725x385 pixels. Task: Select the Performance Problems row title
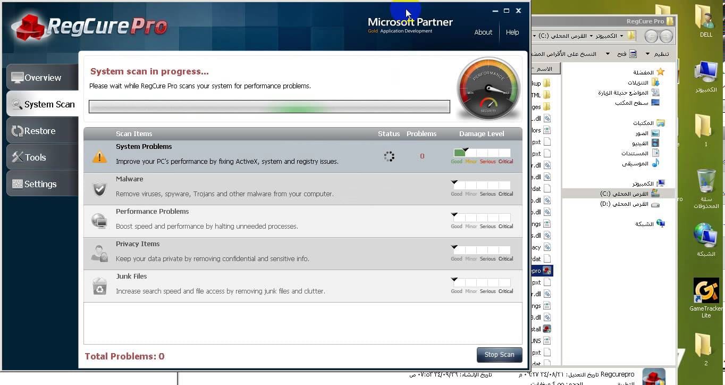(153, 212)
